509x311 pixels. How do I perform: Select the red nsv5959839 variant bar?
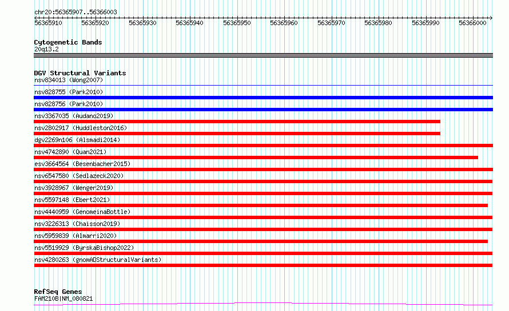[x=261, y=241]
